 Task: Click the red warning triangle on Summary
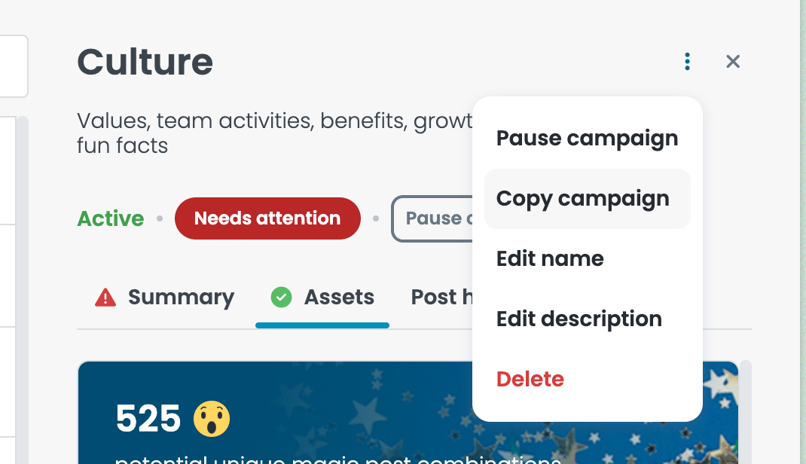[x=105, y=298]
